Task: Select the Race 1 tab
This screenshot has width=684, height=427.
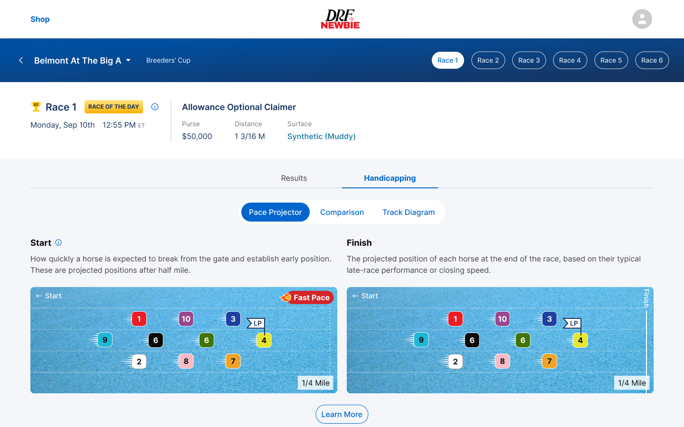Action: coord(448,60)
